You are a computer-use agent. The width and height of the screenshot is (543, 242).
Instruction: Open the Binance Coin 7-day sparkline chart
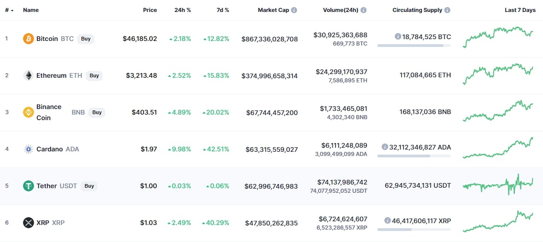498,111
